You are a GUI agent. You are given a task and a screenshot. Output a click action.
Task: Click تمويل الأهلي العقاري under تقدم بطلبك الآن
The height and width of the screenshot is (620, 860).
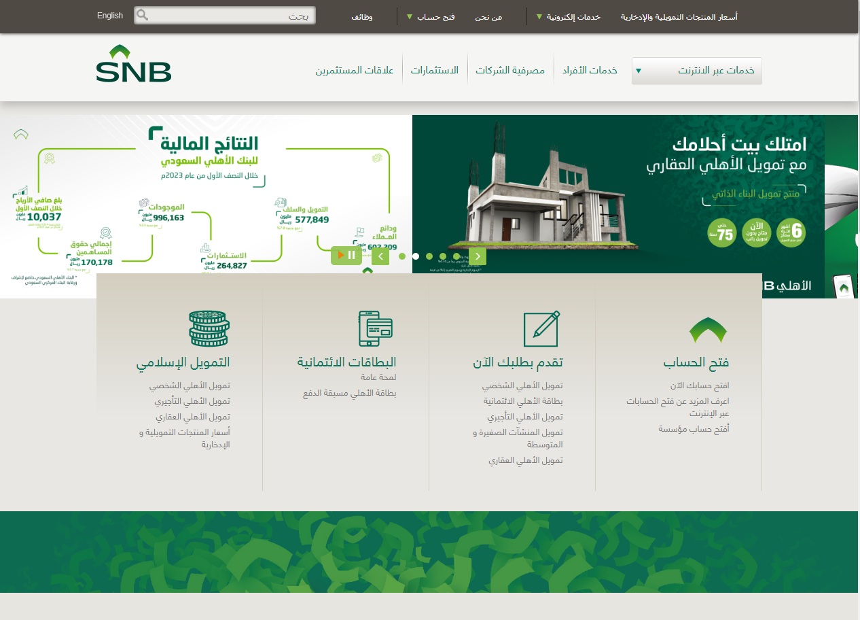(x=526, y=460)
